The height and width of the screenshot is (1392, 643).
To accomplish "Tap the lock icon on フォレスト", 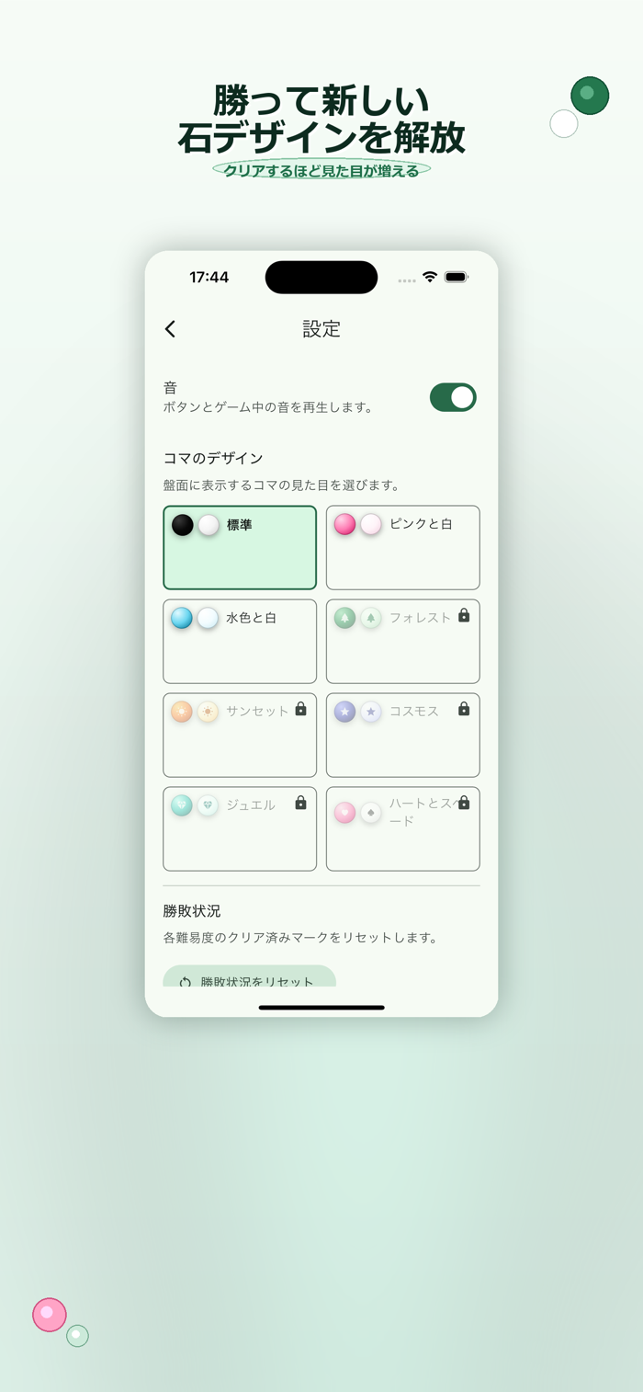I will [x=464, y=615].
